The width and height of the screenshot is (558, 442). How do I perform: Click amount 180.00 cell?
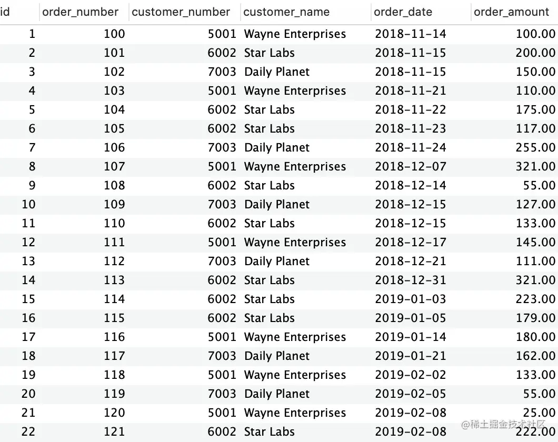pos(535,337)
